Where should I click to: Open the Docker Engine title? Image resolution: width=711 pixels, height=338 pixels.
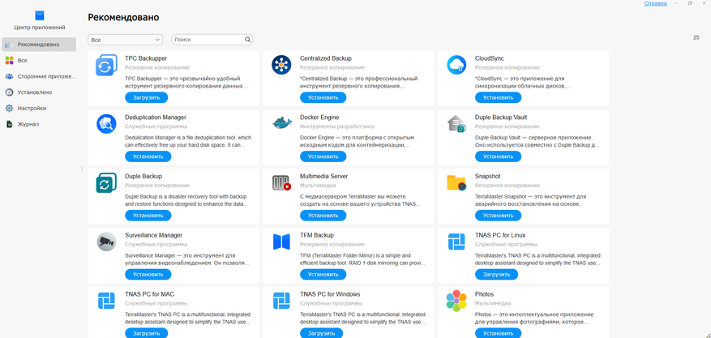click(319, 118)
